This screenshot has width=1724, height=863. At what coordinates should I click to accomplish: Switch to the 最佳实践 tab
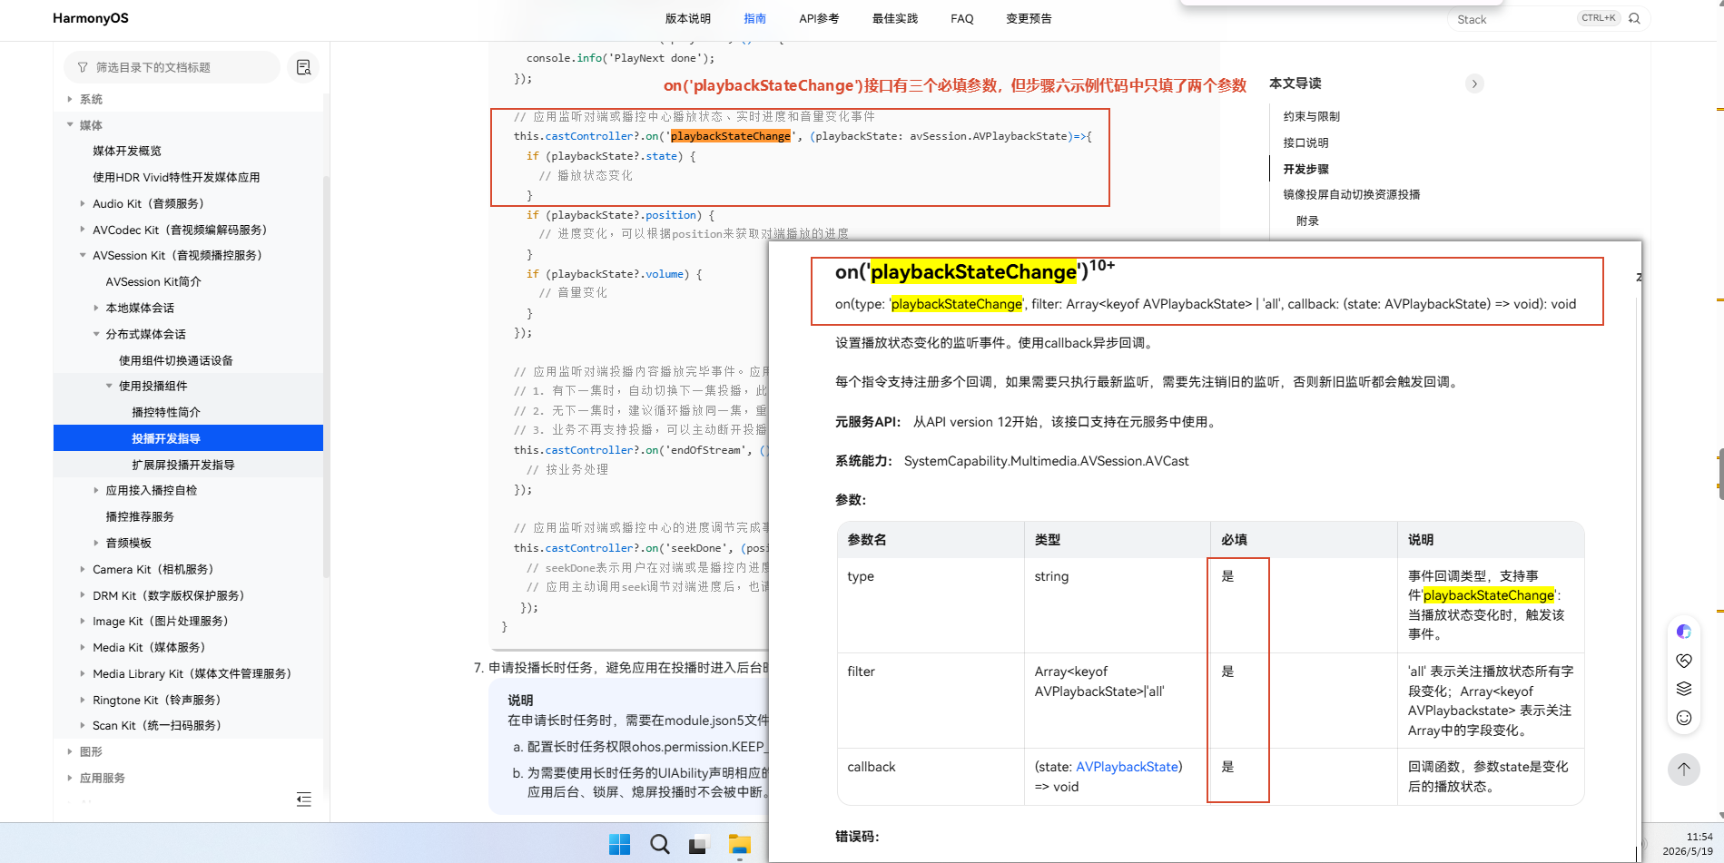click(894, 18)
